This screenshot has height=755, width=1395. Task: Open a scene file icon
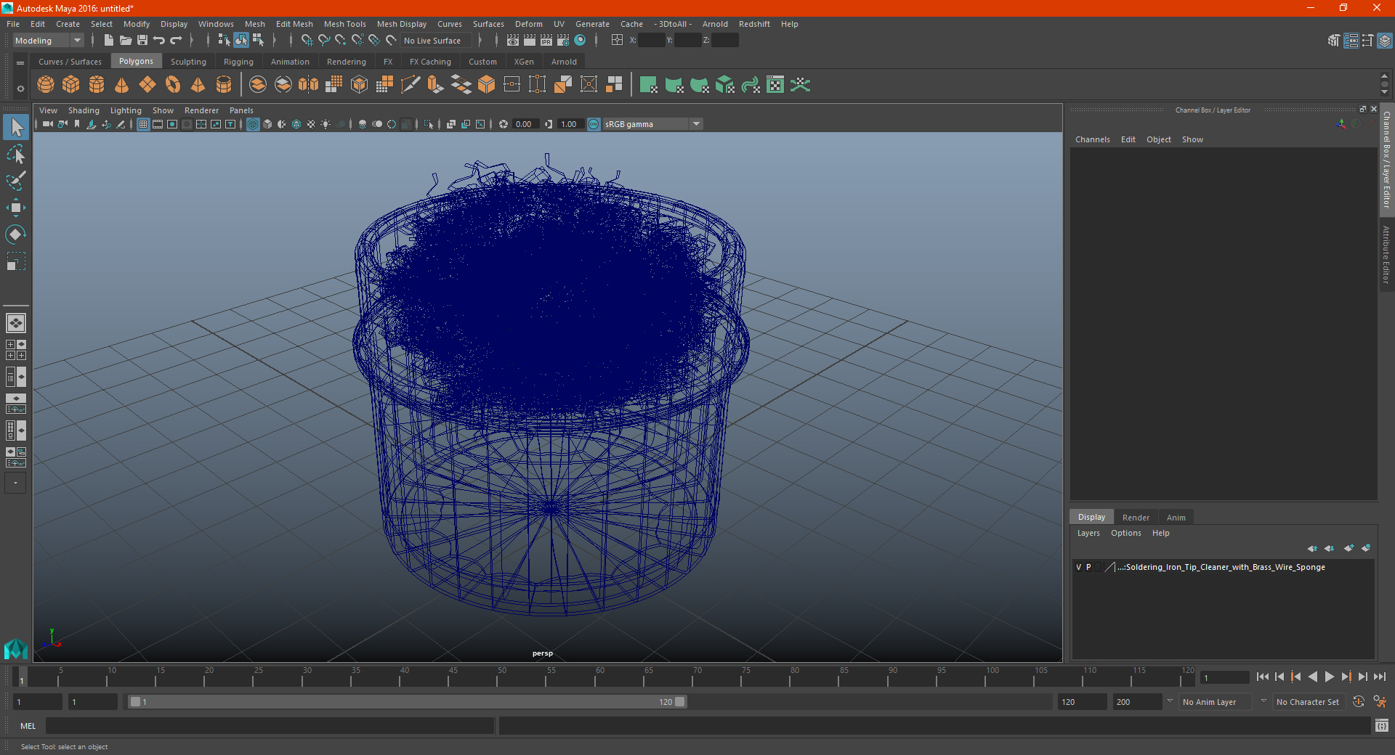coord(126,41)
